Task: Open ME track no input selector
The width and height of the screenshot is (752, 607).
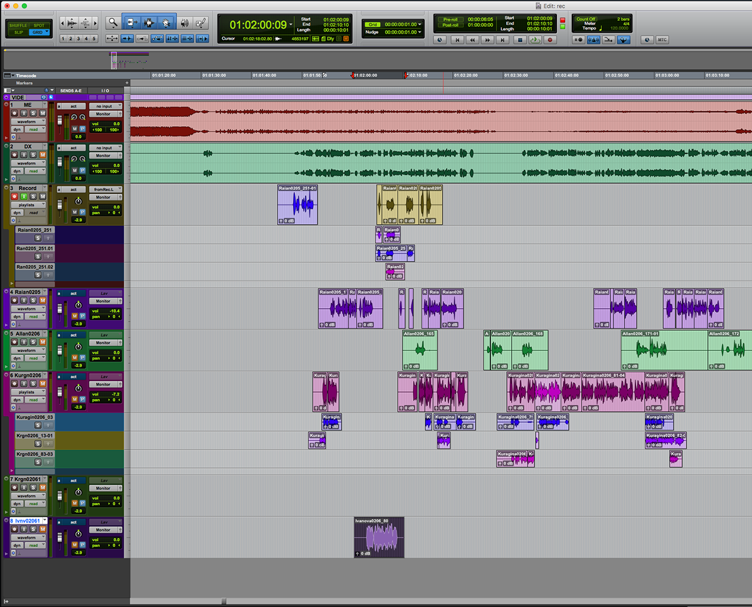Action: tap(105, 106)
